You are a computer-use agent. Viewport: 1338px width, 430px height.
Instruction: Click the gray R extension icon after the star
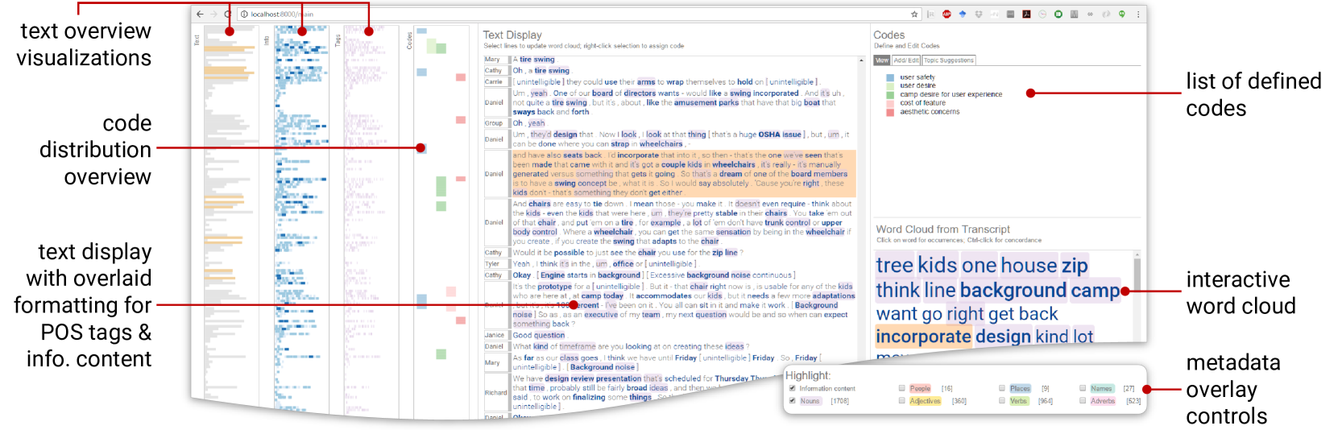coord(930,14)
